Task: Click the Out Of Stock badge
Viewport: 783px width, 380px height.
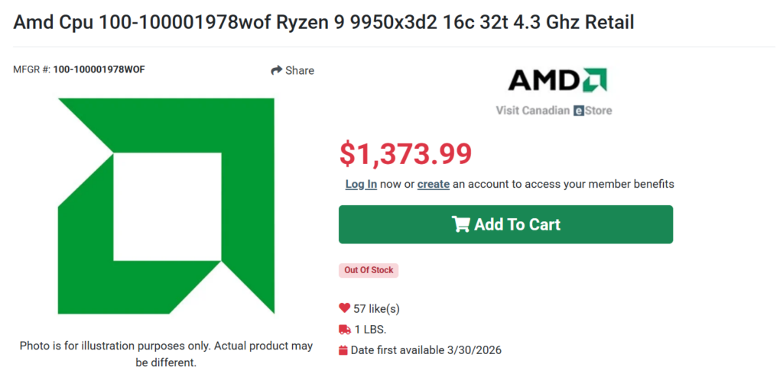Action: pyautogui.click(x=369, y=270)
